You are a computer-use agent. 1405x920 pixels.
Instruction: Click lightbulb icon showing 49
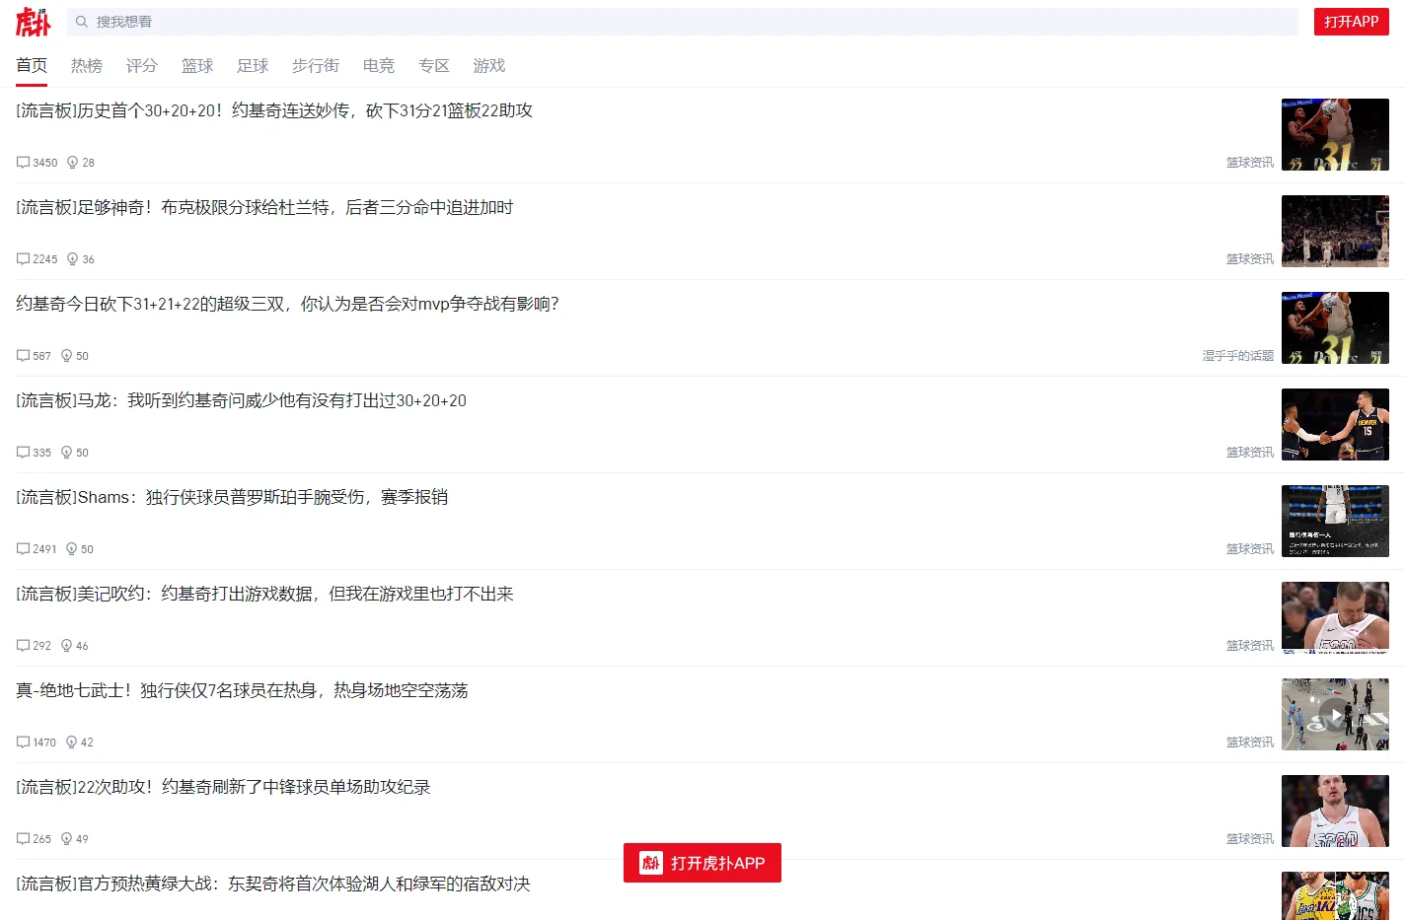66,839
